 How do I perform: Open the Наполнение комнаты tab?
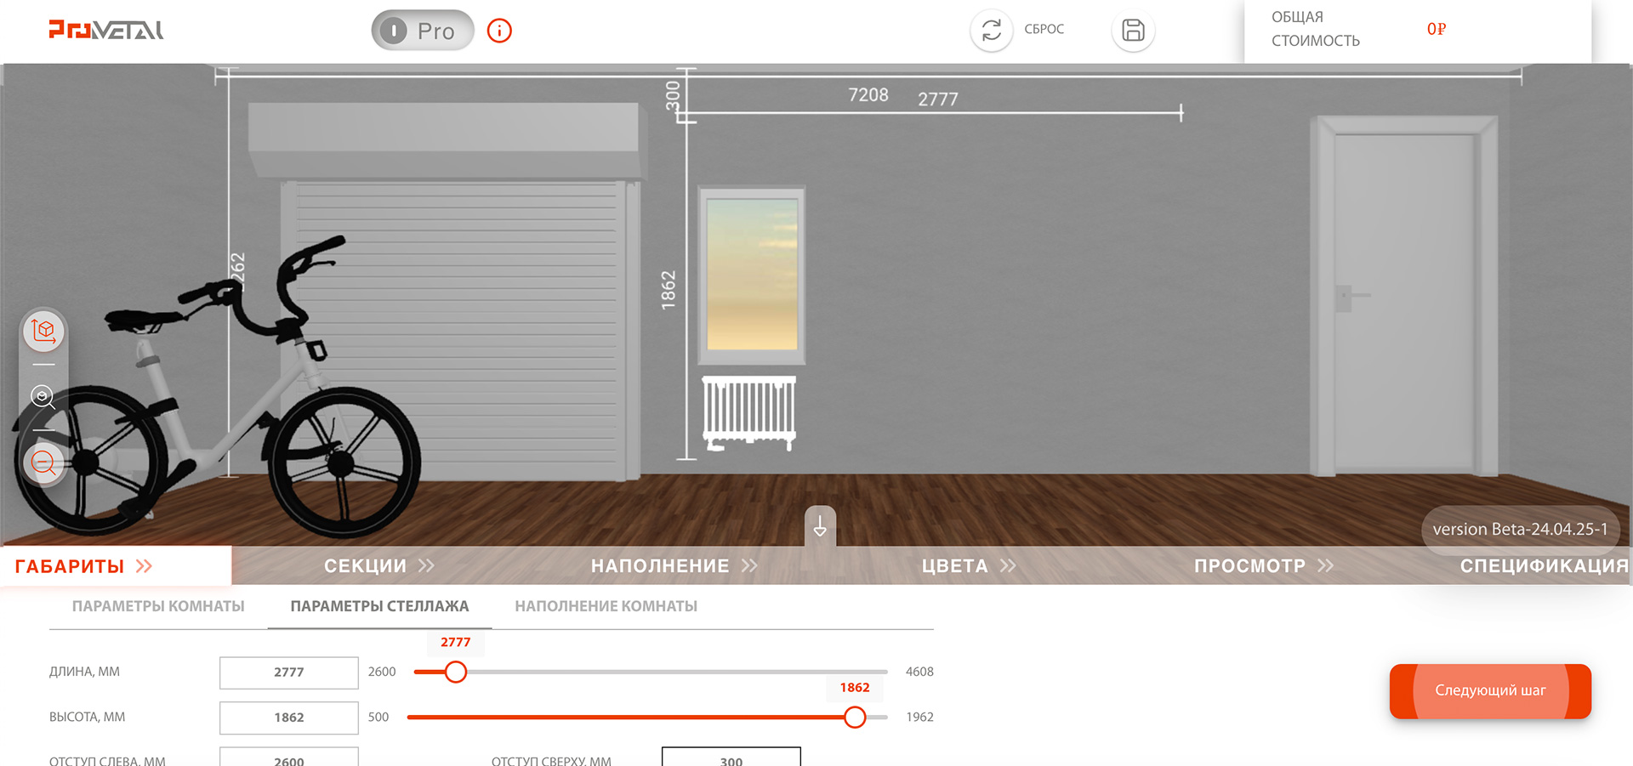[x=606, y=606]
